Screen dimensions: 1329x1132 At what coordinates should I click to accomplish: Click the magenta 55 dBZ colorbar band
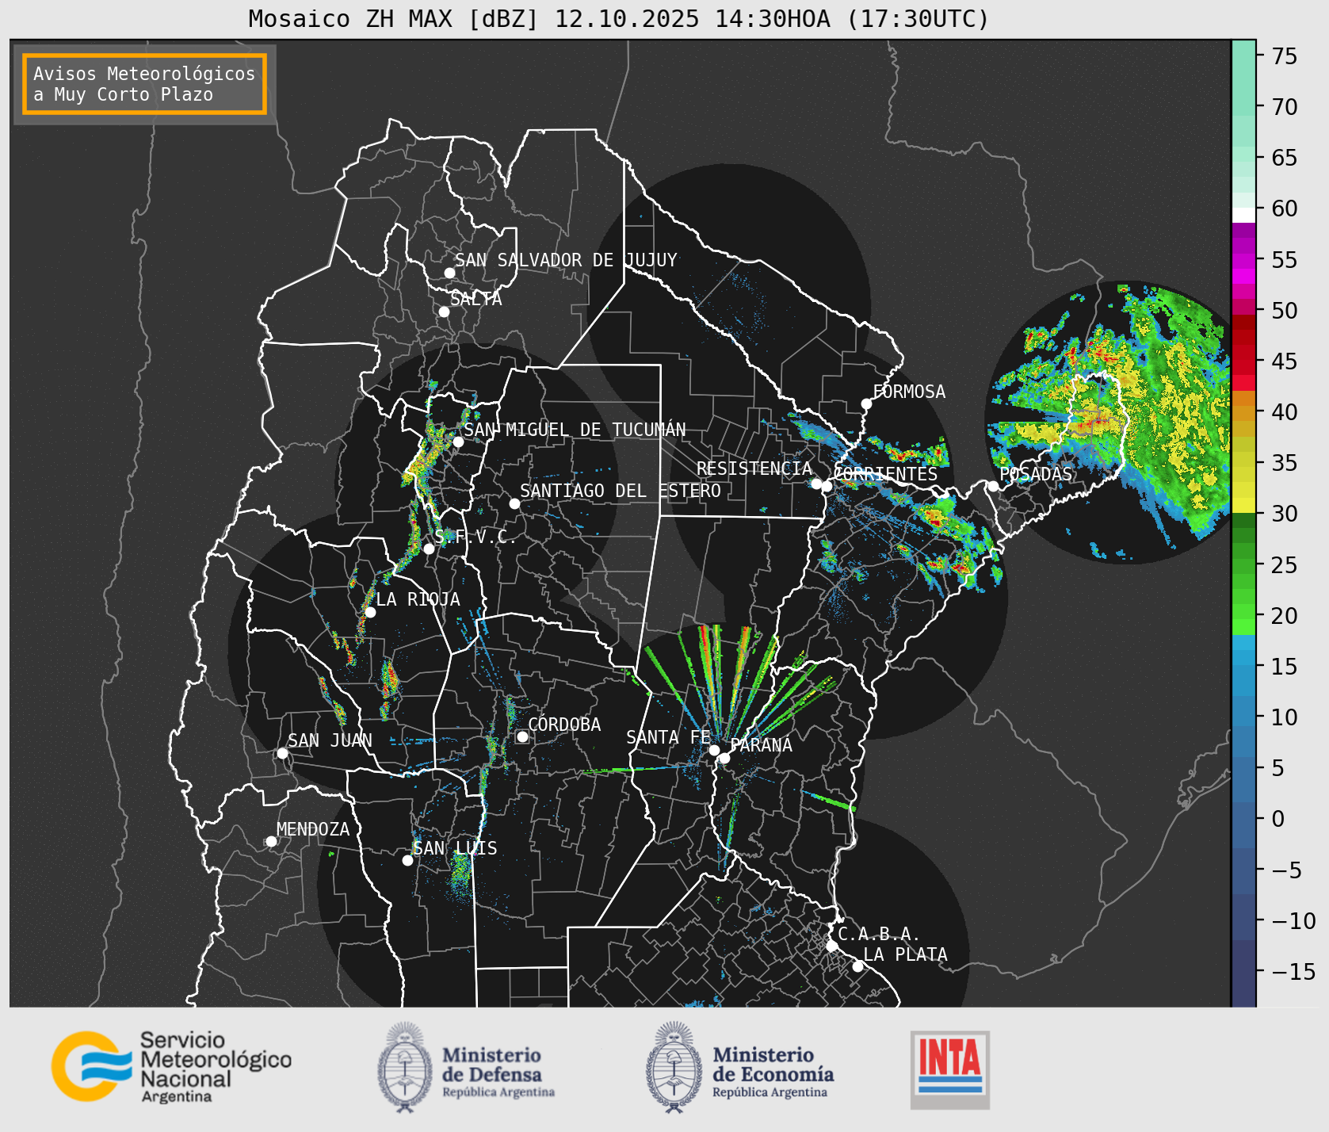click(x=1243, y=259)
